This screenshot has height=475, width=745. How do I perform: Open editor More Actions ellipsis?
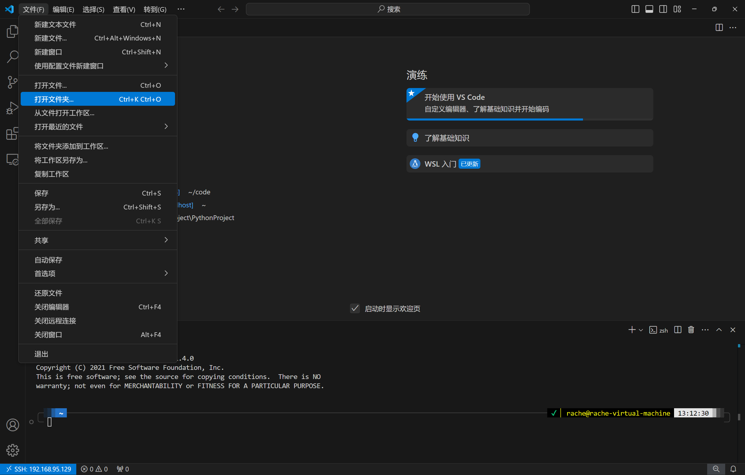point(733,27)
